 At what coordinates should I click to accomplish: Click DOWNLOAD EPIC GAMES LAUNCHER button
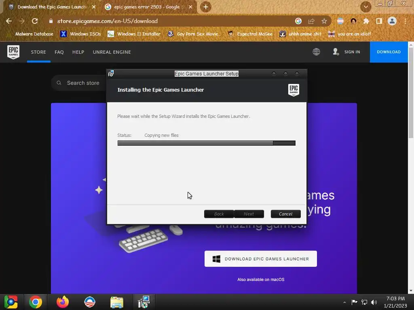pos(261,259)
